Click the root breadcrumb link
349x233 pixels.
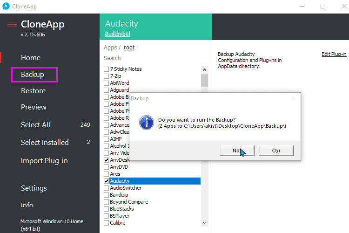[129, 48]
